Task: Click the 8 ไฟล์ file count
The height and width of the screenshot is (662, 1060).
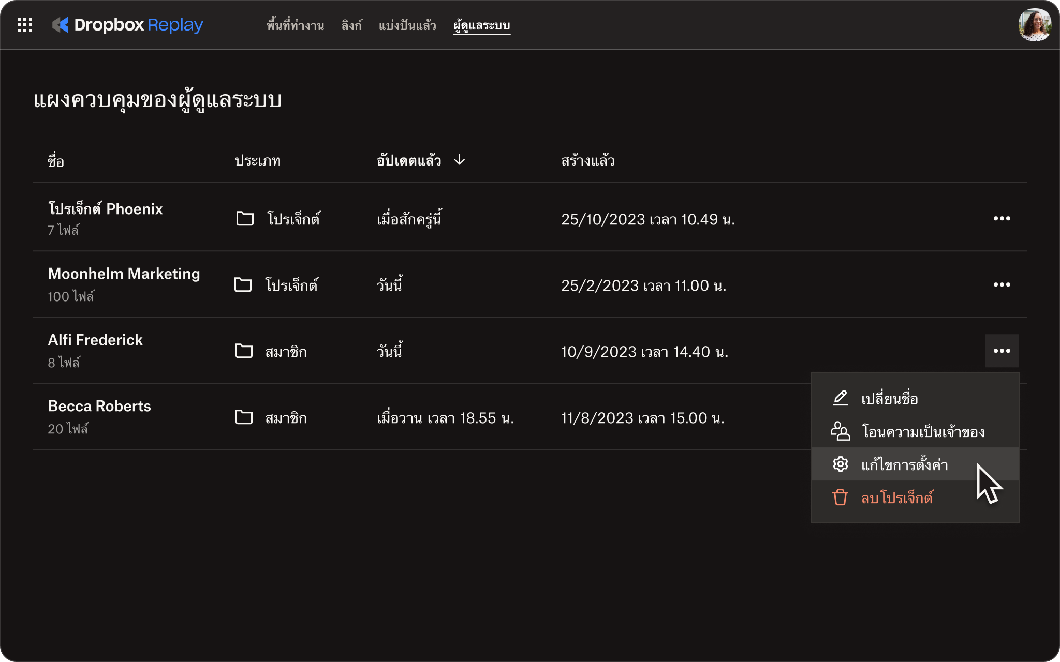Action: [x=64, y=363]
